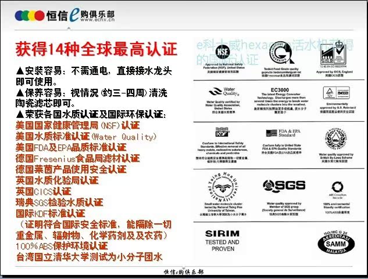Click the line 美国FDA及EPA品质标准认证
Viewport: 368px width, 279px height.
pos(71,147)
